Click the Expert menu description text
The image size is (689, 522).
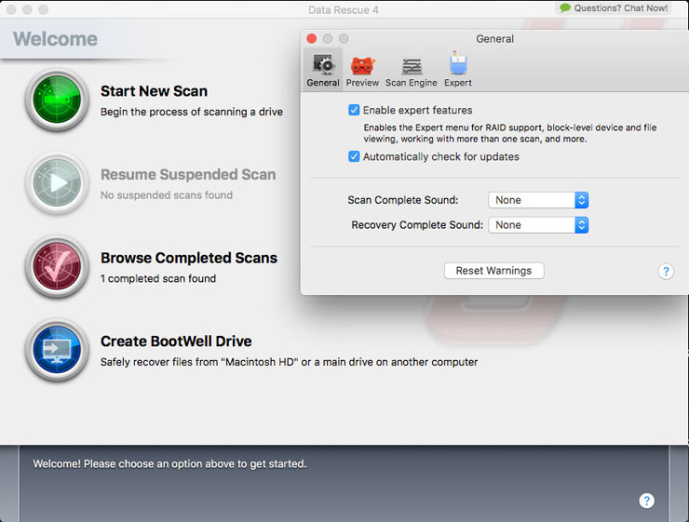[x=509, y=133]
